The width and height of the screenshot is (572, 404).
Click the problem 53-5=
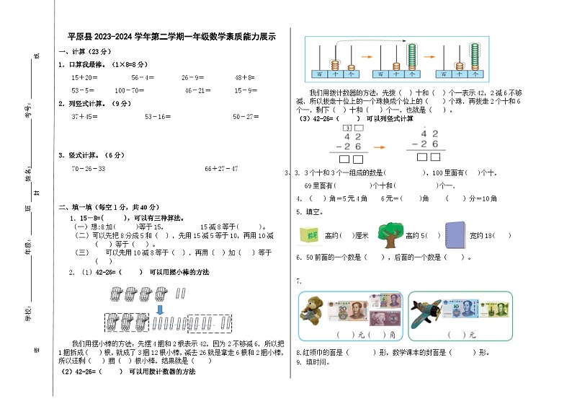pyautogui.click(x=83, y=90)
